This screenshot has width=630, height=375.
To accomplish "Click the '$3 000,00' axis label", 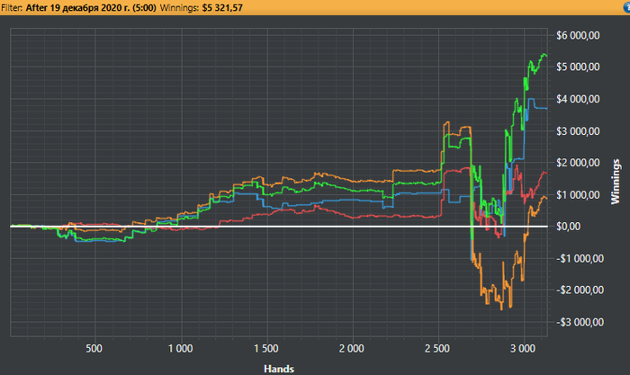I will [x=578, y=131].
